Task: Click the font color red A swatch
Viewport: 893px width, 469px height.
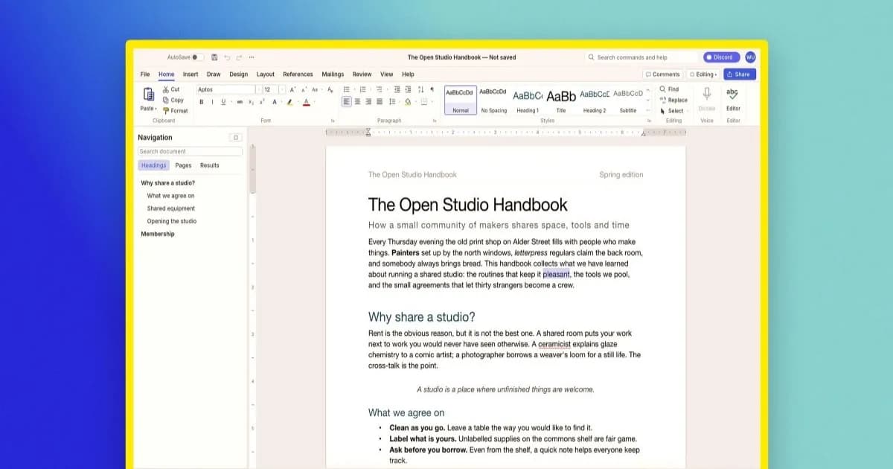Action: (x=306, y=102)
